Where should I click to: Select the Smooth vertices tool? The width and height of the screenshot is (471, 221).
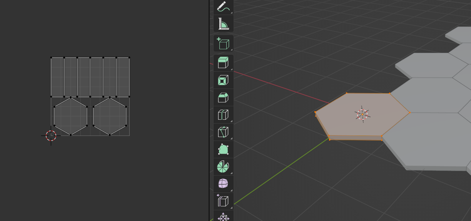pyautogui.click(x=223, y=184)
